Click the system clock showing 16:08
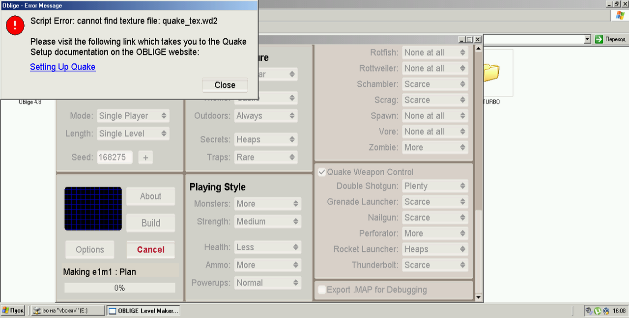The width and height of the screenshot is (629, 318). (619, 311)
